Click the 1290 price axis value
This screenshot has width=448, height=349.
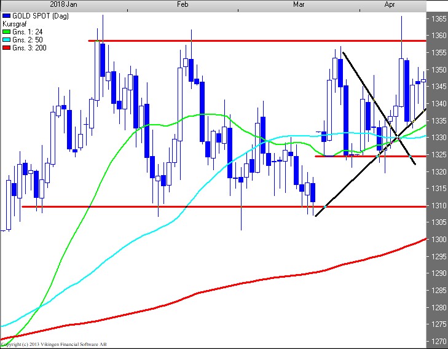[x=439, y=273]
